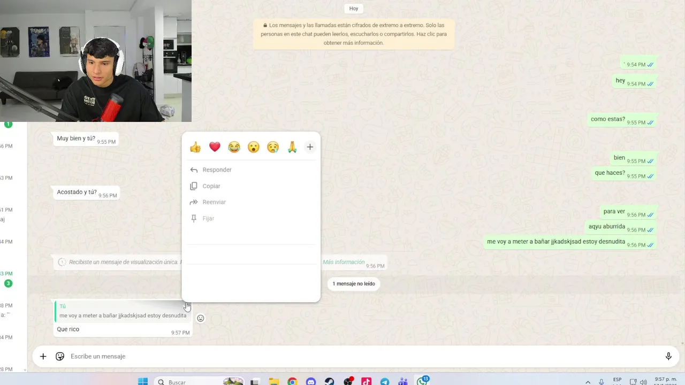Open chat with green unread badge 3
This screenshot has height=385, width=685.
tap(8, 283)
